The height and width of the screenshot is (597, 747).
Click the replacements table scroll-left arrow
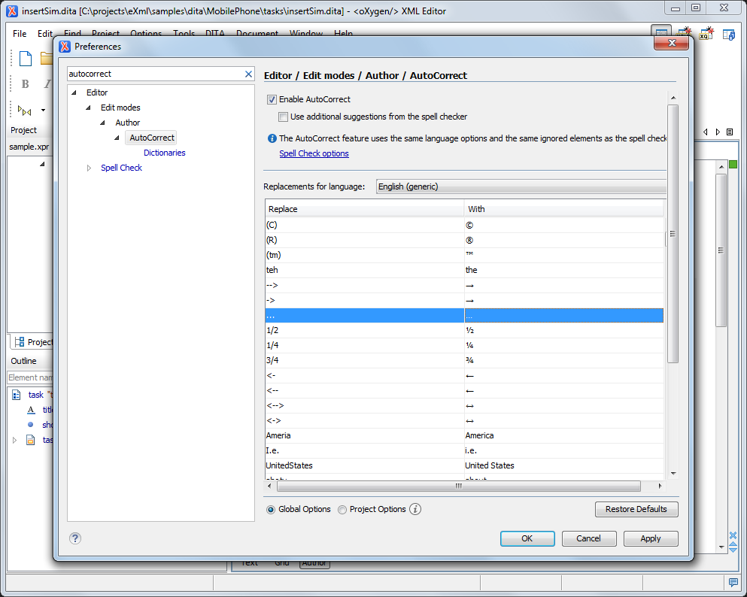coord(269,486)
